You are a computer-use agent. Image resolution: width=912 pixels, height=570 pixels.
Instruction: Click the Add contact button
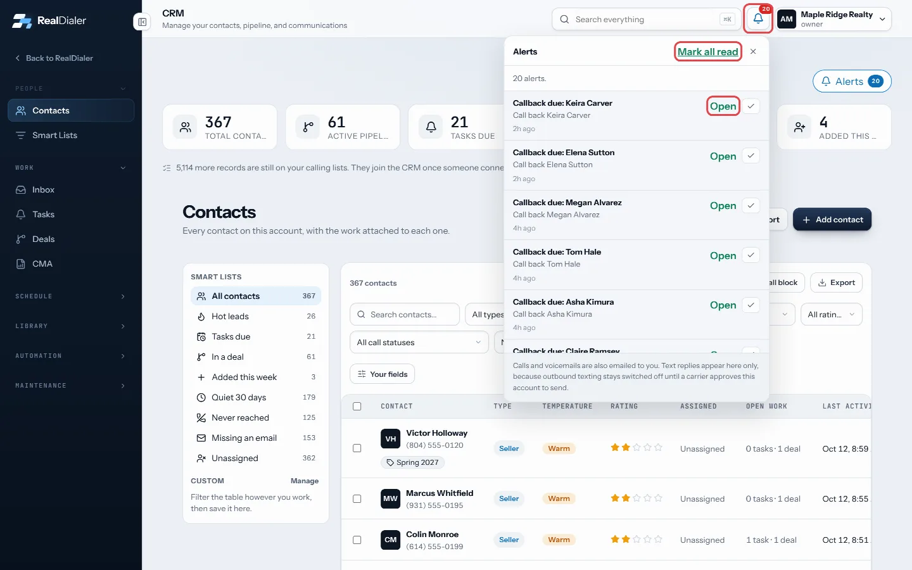(x=832, y=220)
